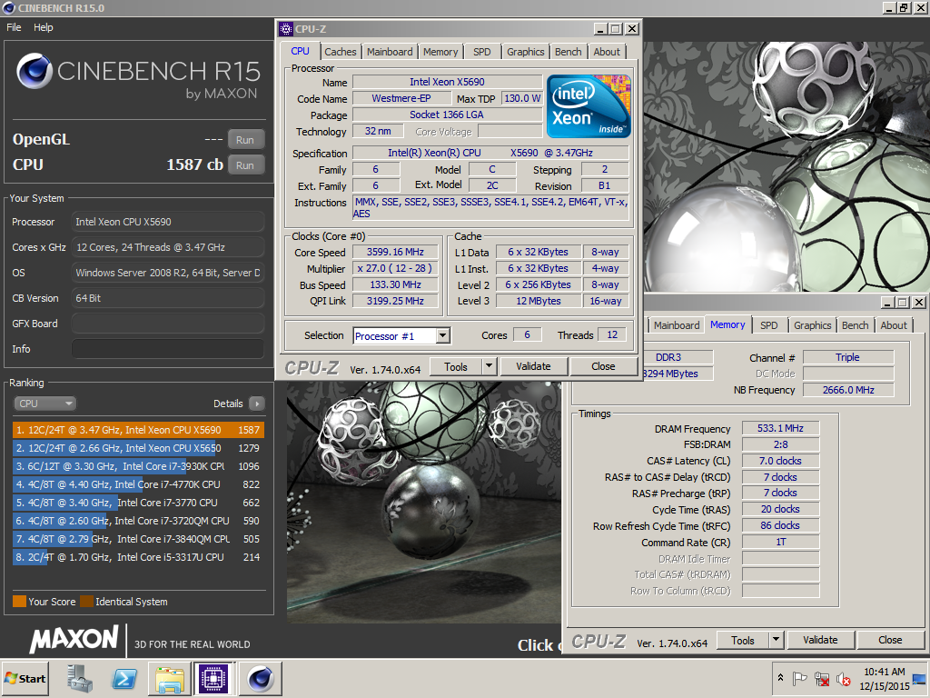Click the CPU-Z title bar icon
930x698 pixels.
286,28
